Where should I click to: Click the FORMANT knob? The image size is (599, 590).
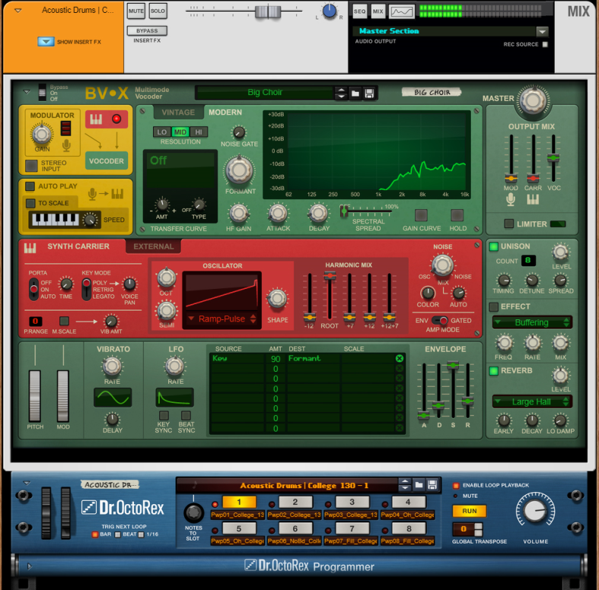click(x=239, y=170)
